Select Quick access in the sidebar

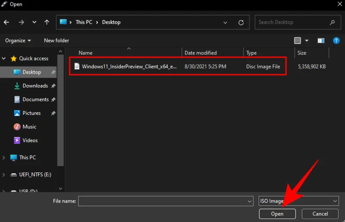click(34, 58)
